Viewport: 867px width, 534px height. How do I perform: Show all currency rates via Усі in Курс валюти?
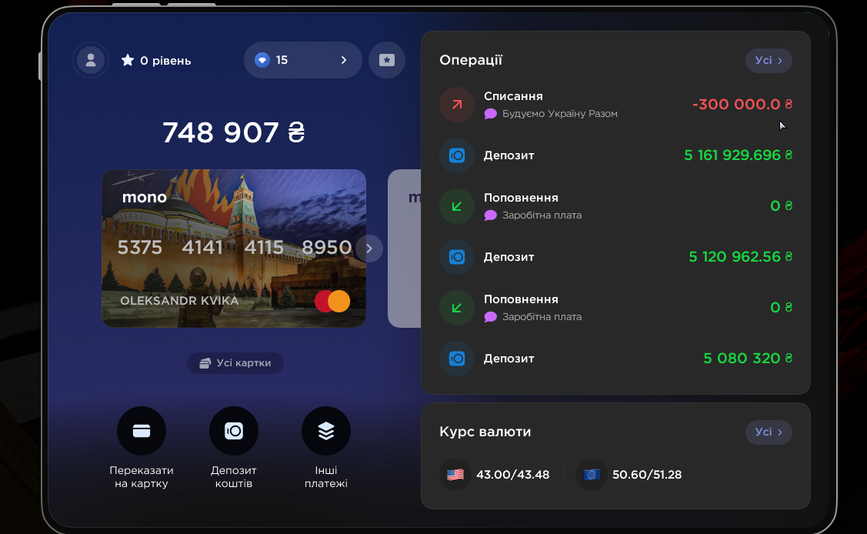[769, 432]
